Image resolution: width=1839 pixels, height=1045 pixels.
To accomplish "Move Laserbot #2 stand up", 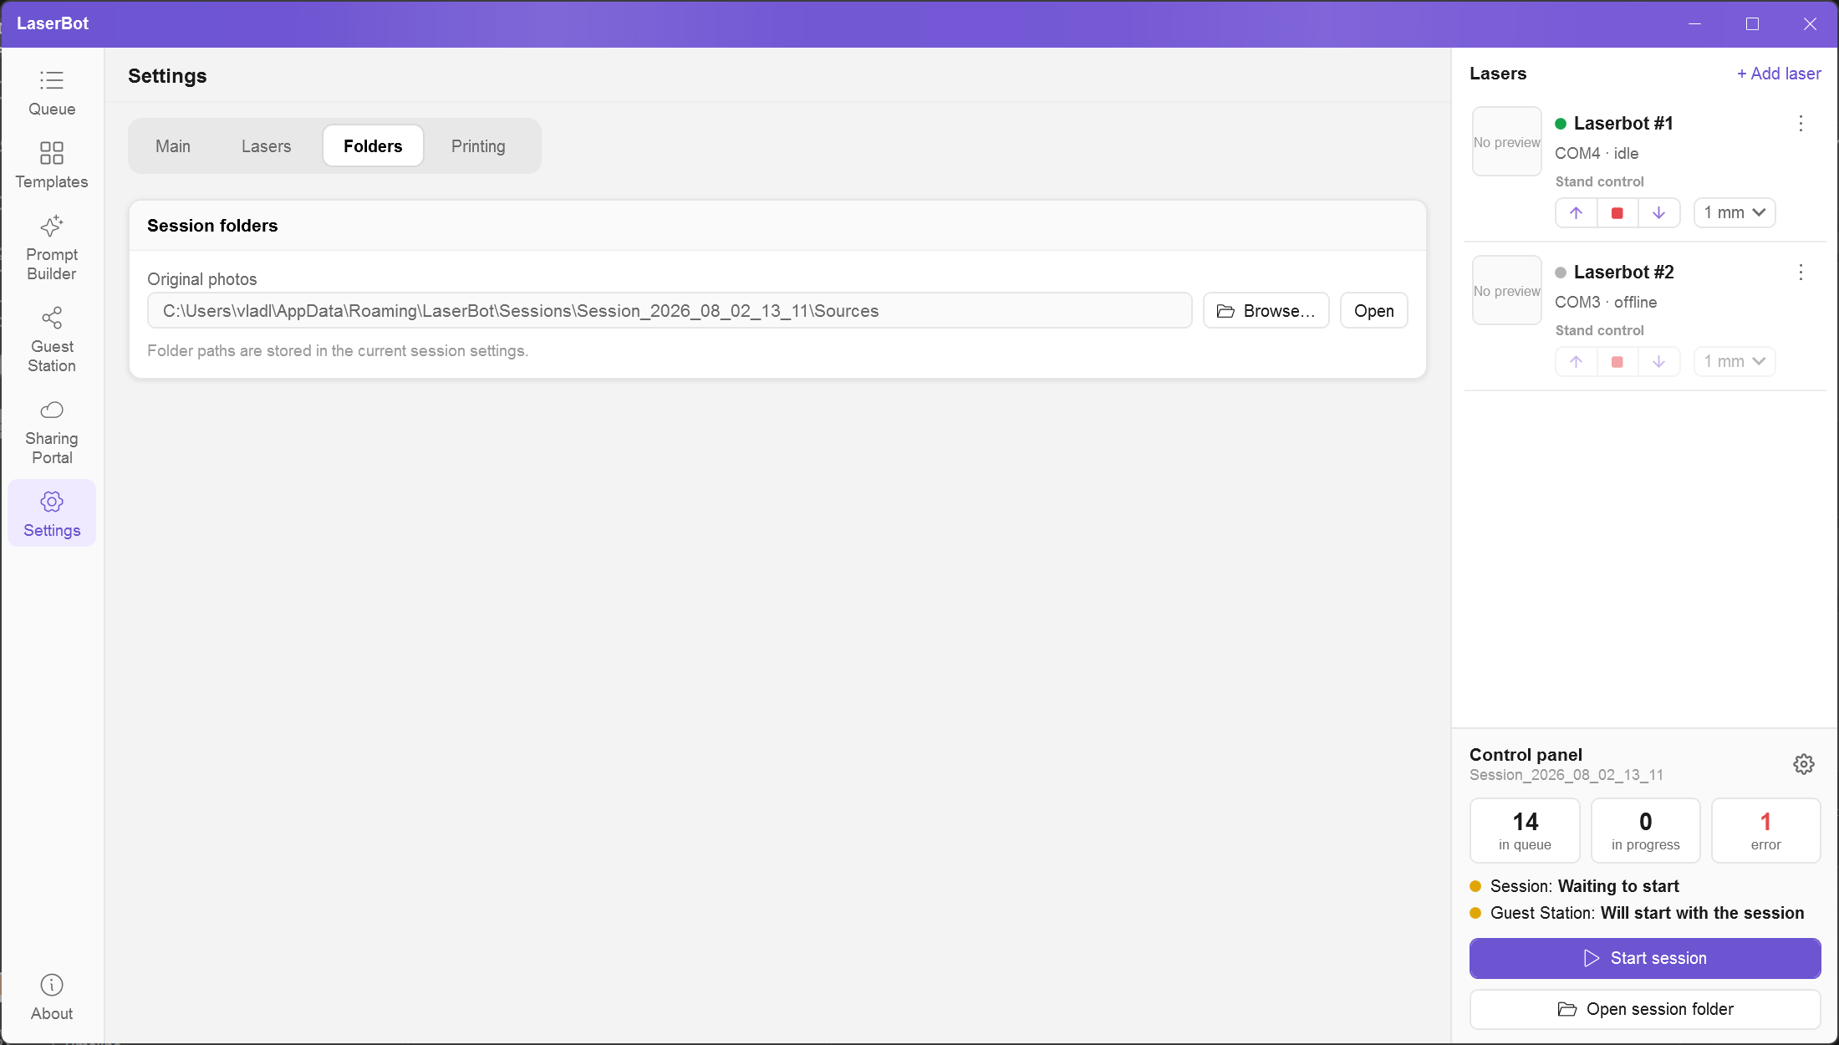I will coord(1577,362).
